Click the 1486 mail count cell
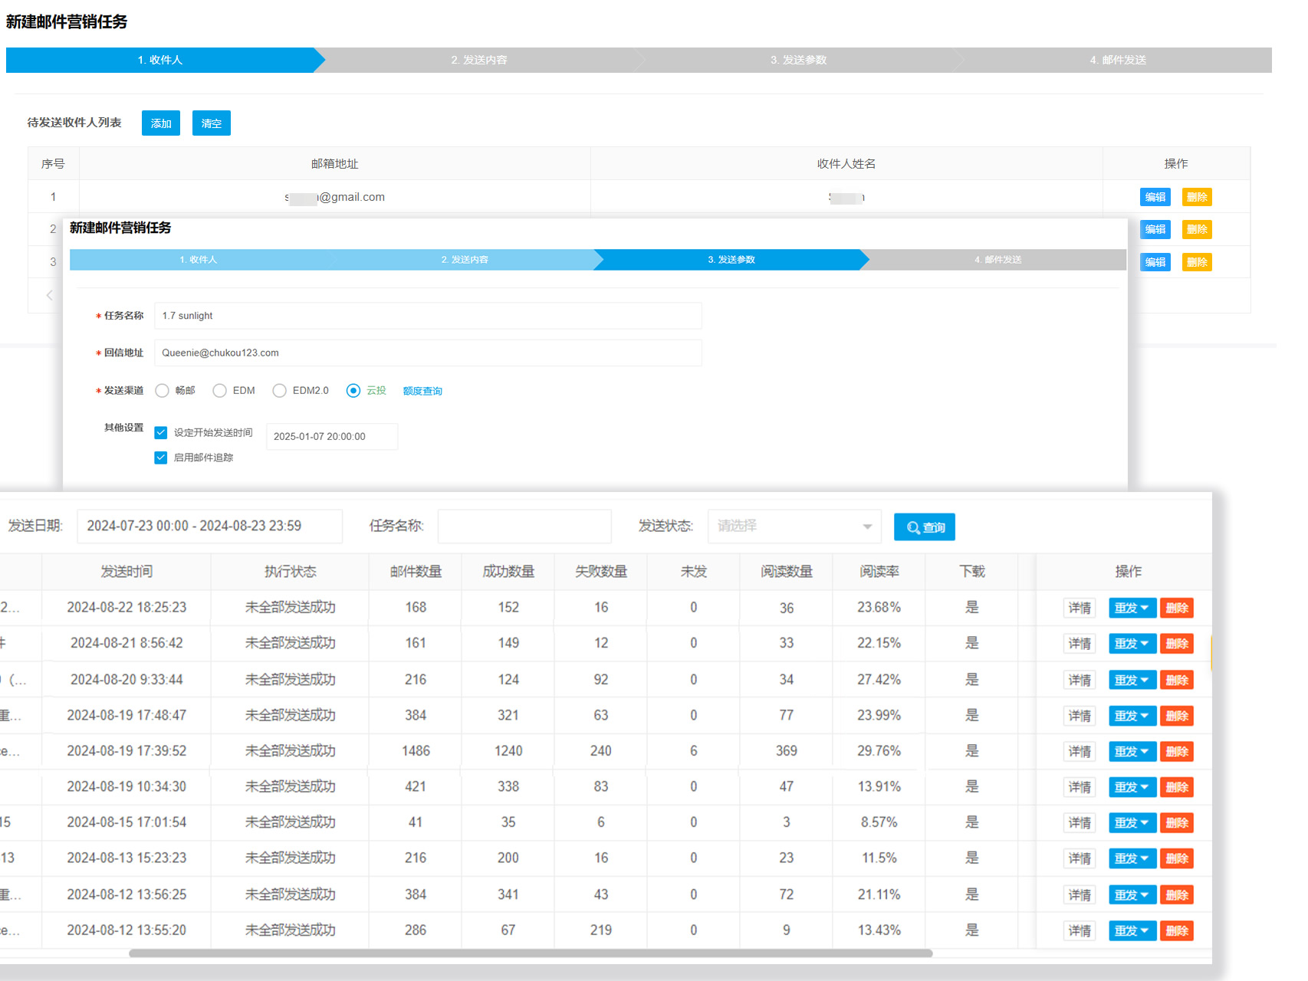The image size is (1308, 981). [x=416, y=751]
